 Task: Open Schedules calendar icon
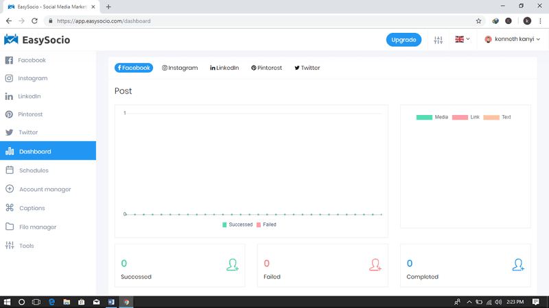point(10,170)
